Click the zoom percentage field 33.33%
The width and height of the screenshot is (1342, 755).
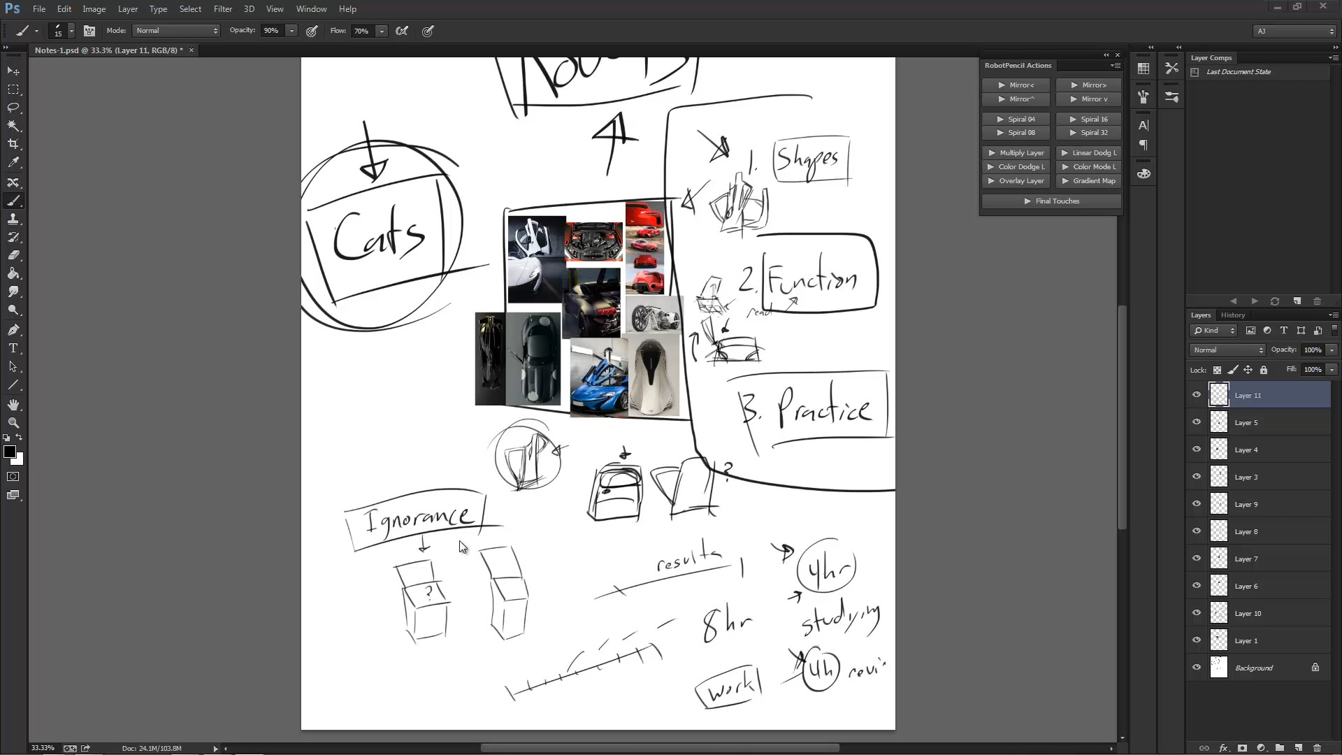(43, 748)
